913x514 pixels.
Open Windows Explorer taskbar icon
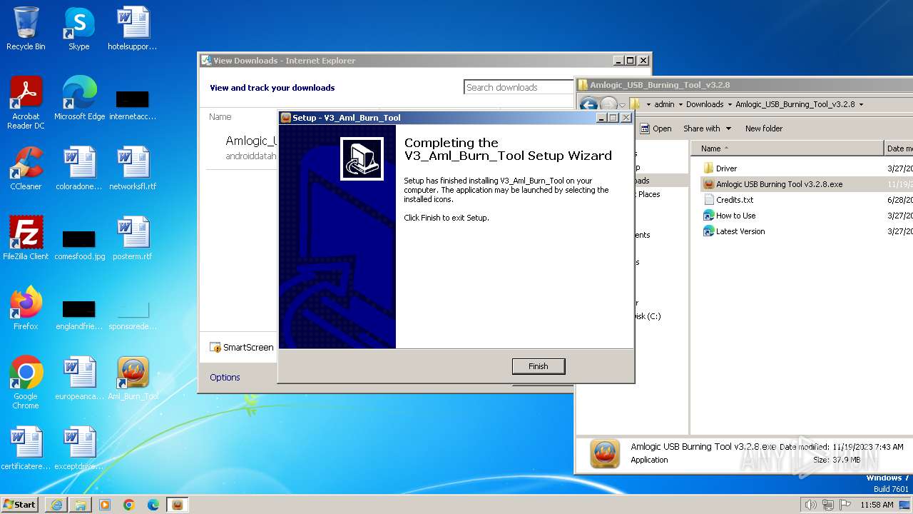pyautogui.click(x=81, y=505)
